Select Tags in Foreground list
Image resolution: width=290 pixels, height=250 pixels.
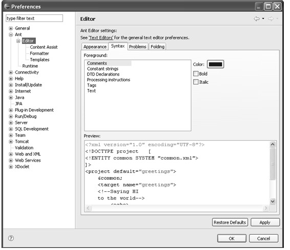coord(92,85)
